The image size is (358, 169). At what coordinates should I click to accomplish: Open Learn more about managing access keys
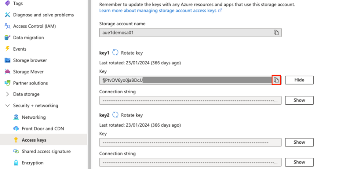tap(160, 11)
